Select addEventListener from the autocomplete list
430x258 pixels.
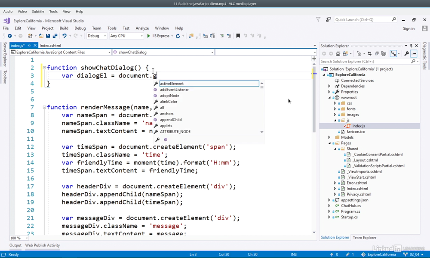(x=174, y=90)
